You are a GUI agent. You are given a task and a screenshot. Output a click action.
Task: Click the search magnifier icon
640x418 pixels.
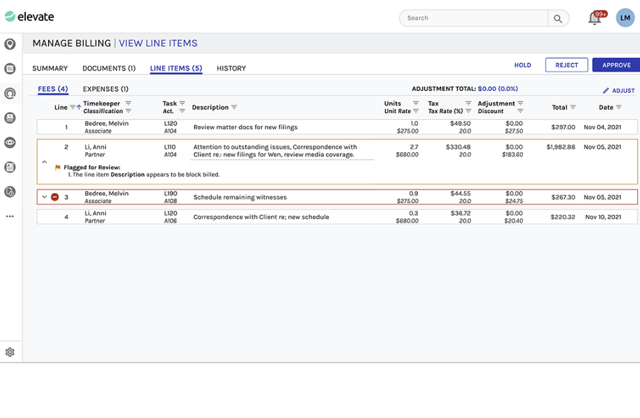pos(558,18)
